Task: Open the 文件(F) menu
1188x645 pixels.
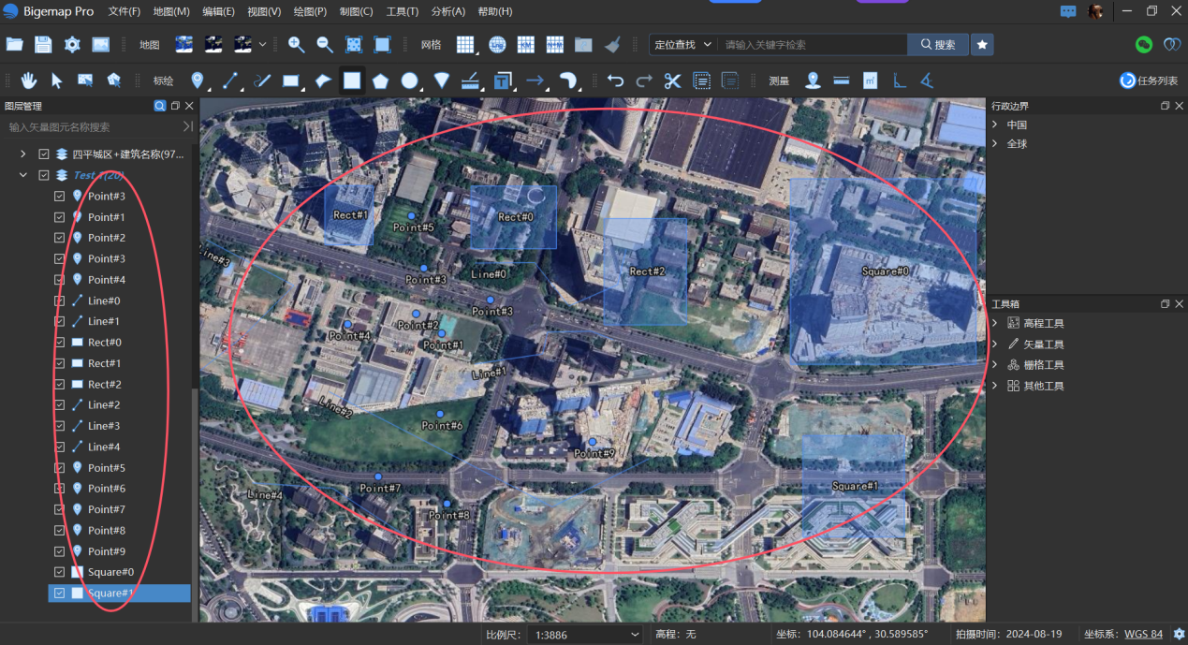Action: click(x=125, y=11)
